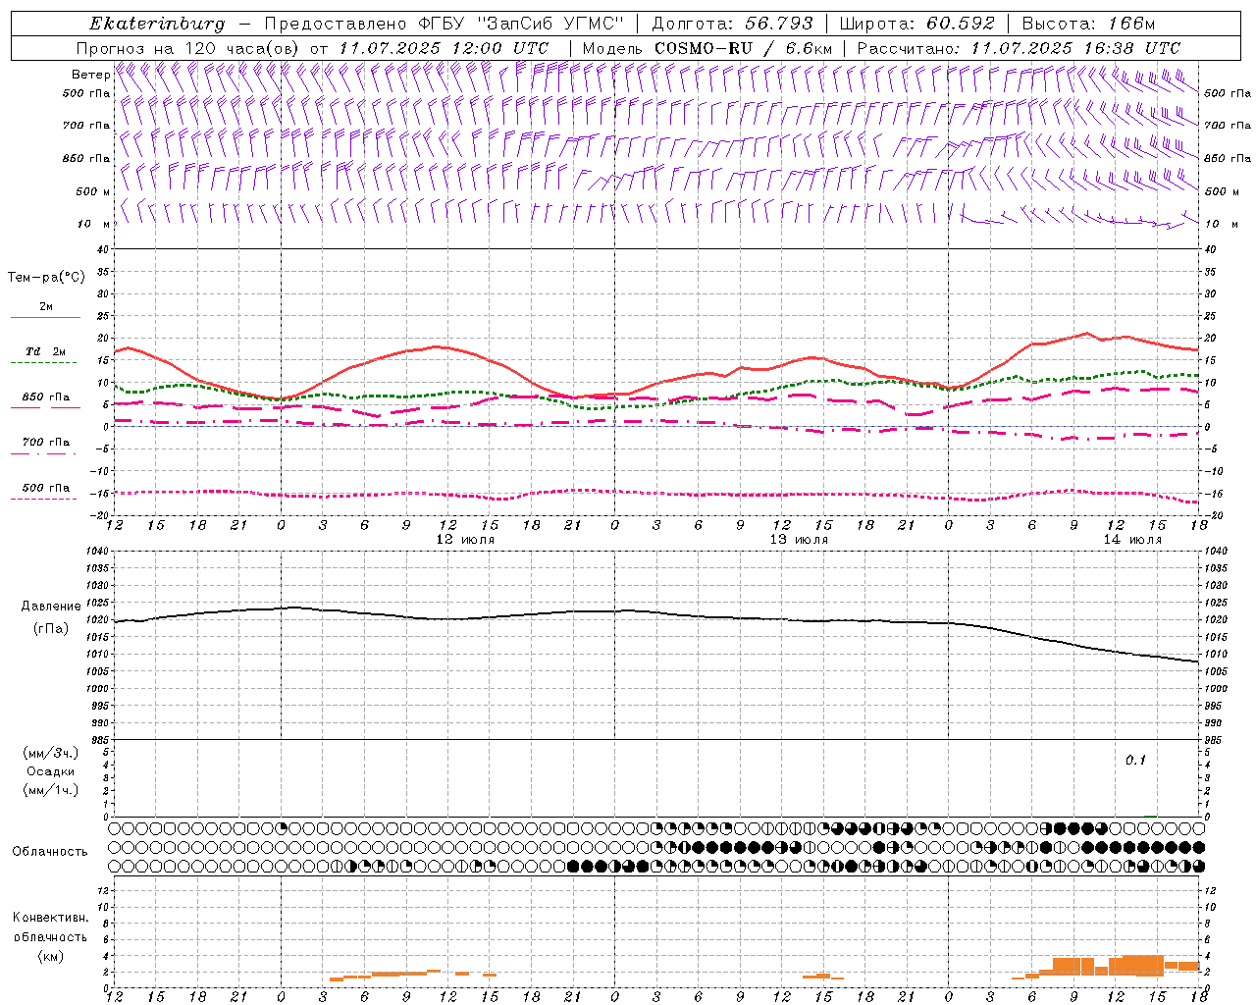Click the Широта latitude value 60.592
The width and height of the screenshot is (1256, 1005).
pos(961,24)
